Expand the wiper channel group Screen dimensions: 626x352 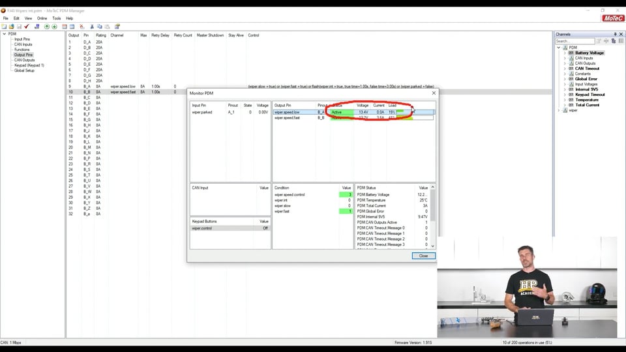pyautogui.click(x=559, y=110)
